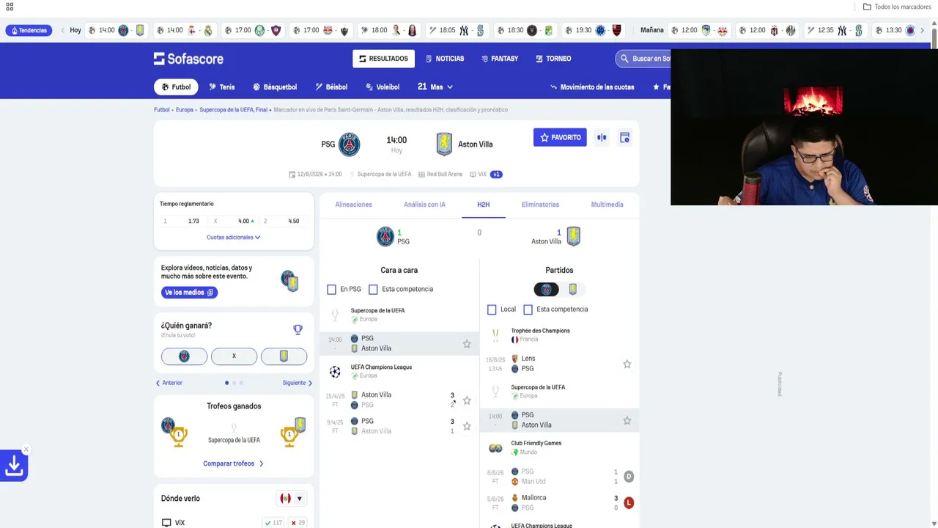938x528 pixels.
Task: Open the Todos los marcadores bookmarks folder
Action: 896,7
